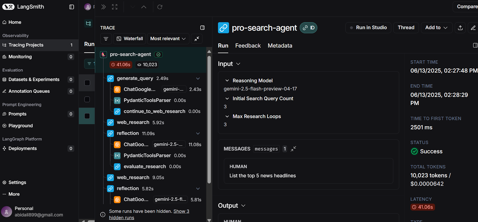Click the collapse-all arrows icon in the trace toolbar
478x222 pixels.
(x=197, y=39)
